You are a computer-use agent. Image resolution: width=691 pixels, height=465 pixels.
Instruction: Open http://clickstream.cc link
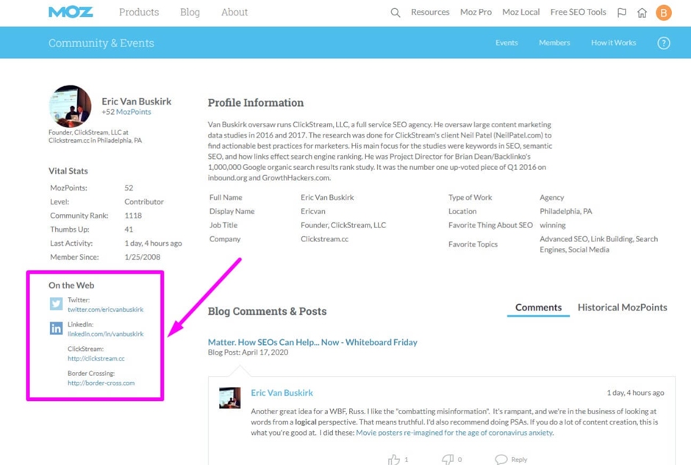click(x=96, y=358)
